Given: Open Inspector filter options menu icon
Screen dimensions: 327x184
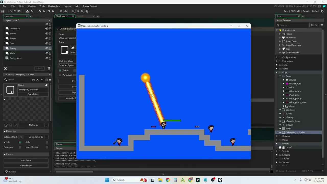Looking at the screenshot, I should coord(50,80).
